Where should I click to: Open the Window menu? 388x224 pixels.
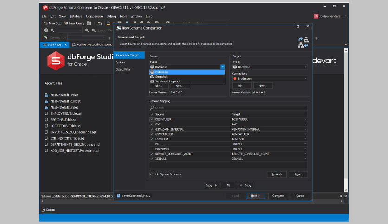tap(136, 16)
